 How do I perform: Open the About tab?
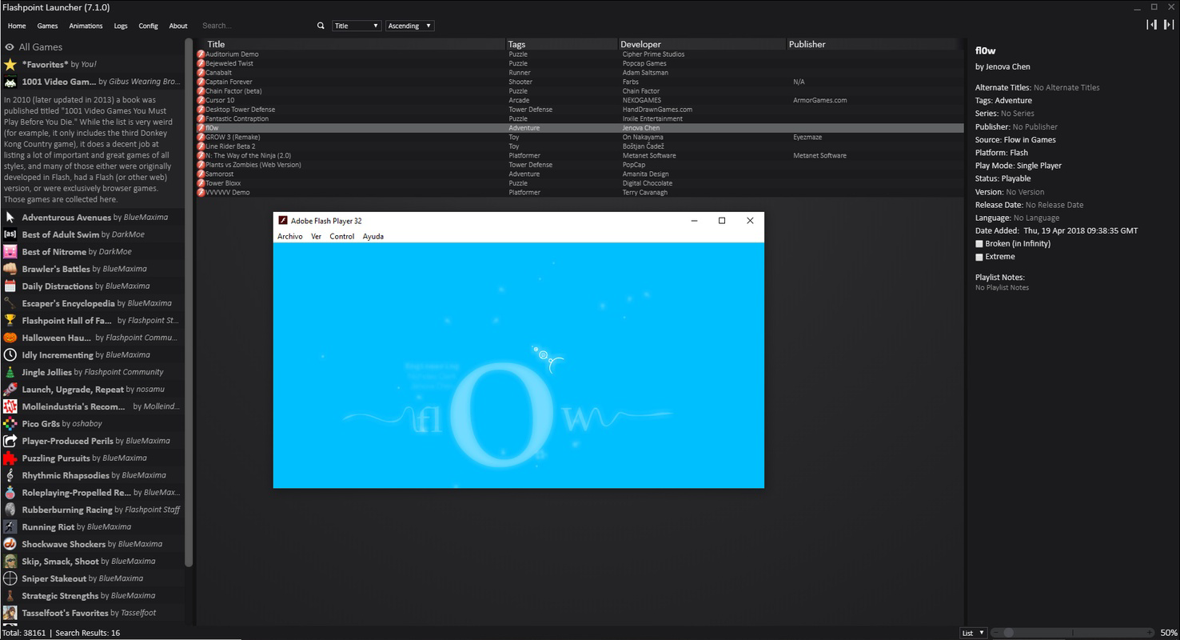tap(178, 26)
